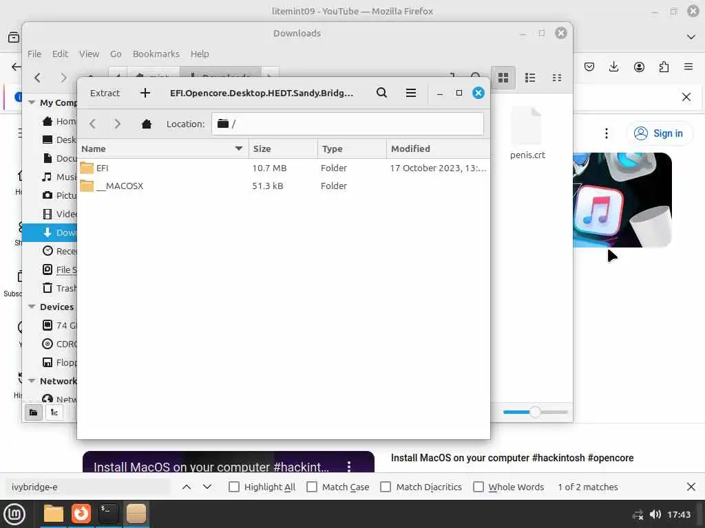Click the YouTube Sign in button
This screenshot has height=528, width=705.
659,133
